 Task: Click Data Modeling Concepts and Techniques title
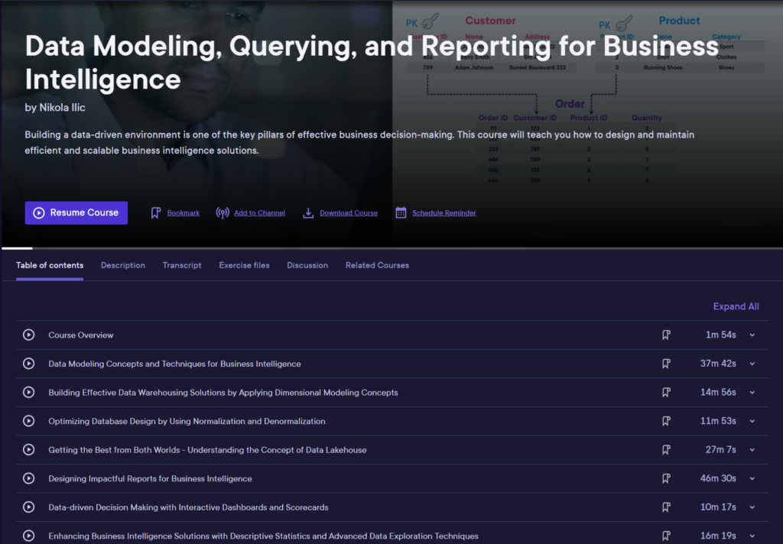[x=175, y=364]
